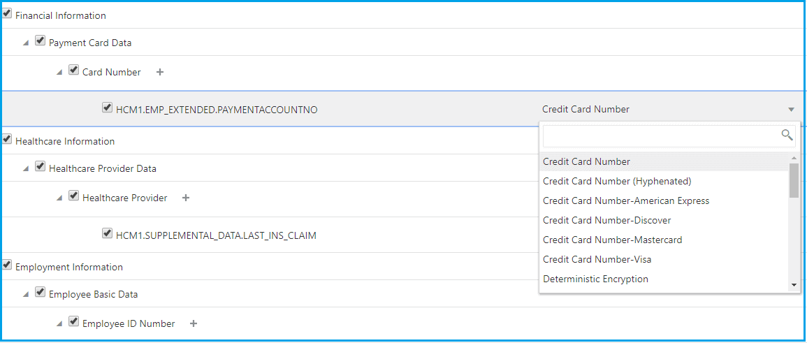Screen dimensions: 807x343
Task: Click the magnifier icon in dropdown search
Action: [787, 136]
